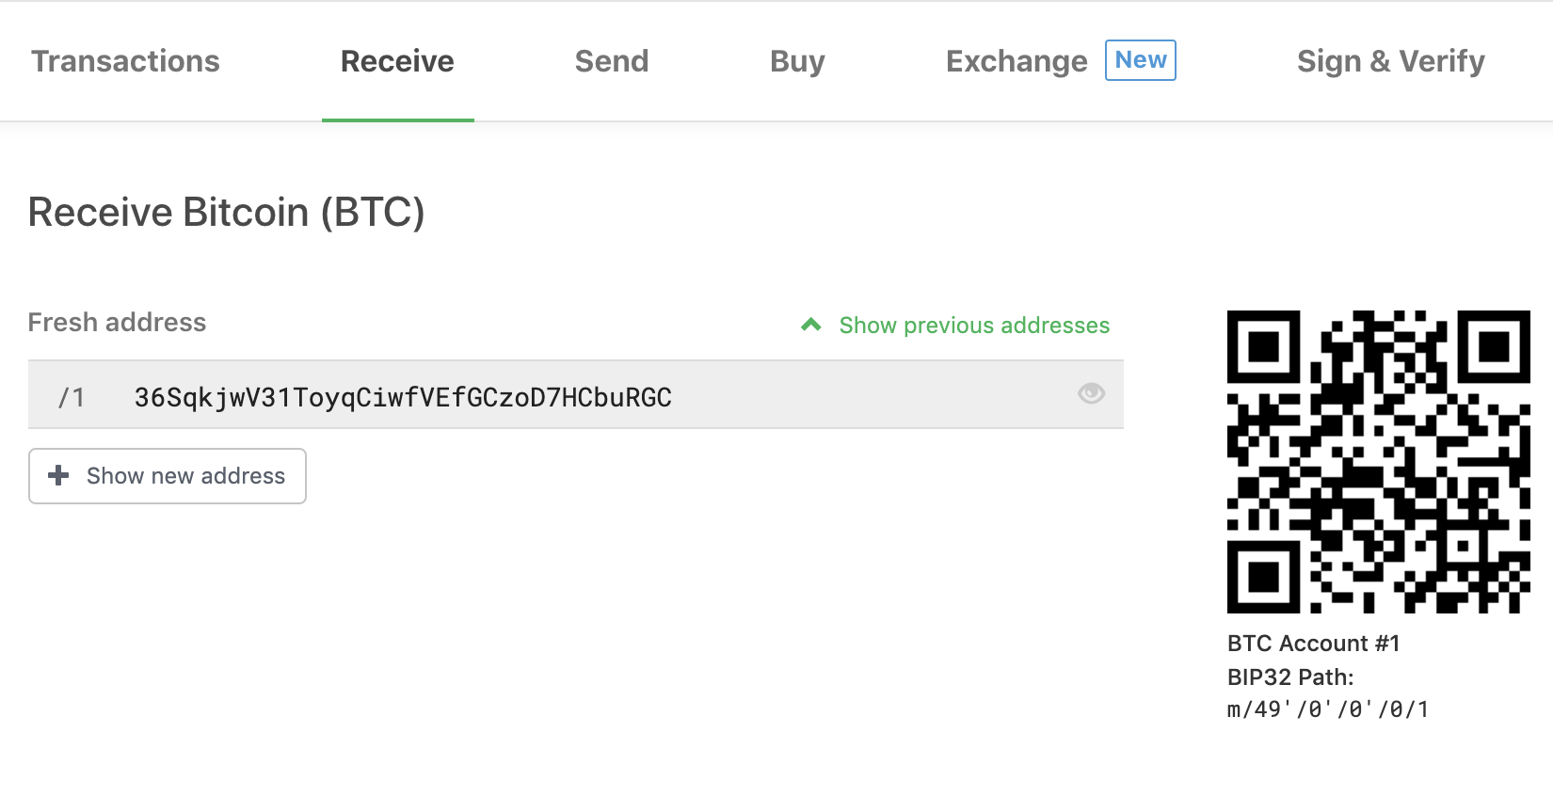Toggle the eye icon on address row
Viewport: 1553px width, 796px height.
point(1091,393)
